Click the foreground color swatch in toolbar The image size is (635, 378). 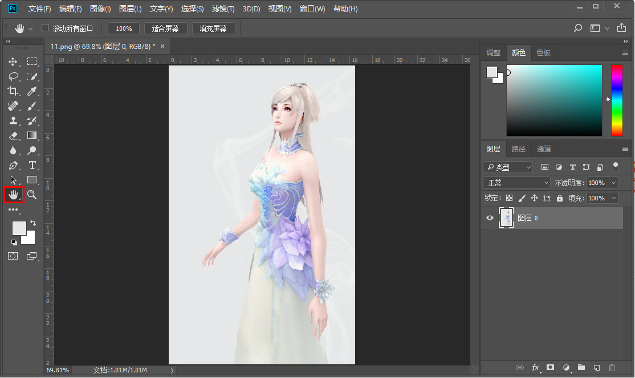tap(19, 228)
